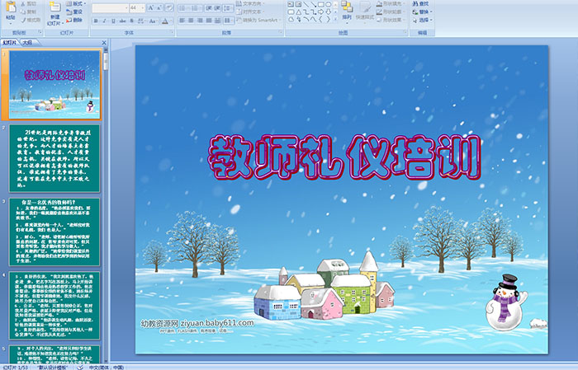Apply font color with the A icon
This screenshot has height=370, width=578.
(165, 21)
